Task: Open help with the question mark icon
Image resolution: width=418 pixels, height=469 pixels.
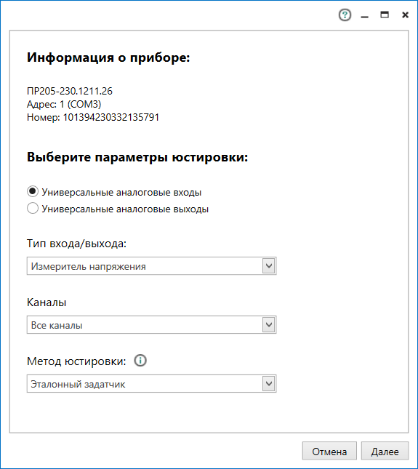Action: [x=345, y=15]
